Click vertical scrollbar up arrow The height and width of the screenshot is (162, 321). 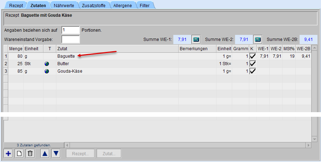pos(314,48)
